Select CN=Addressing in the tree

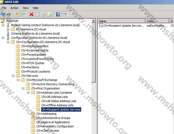[46, 114]
